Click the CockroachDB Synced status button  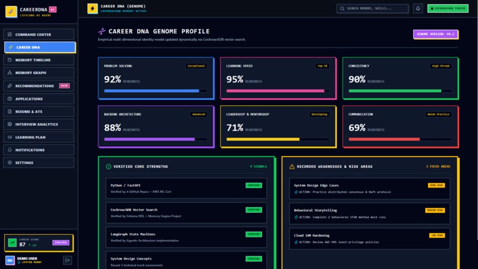pos(448,8)
